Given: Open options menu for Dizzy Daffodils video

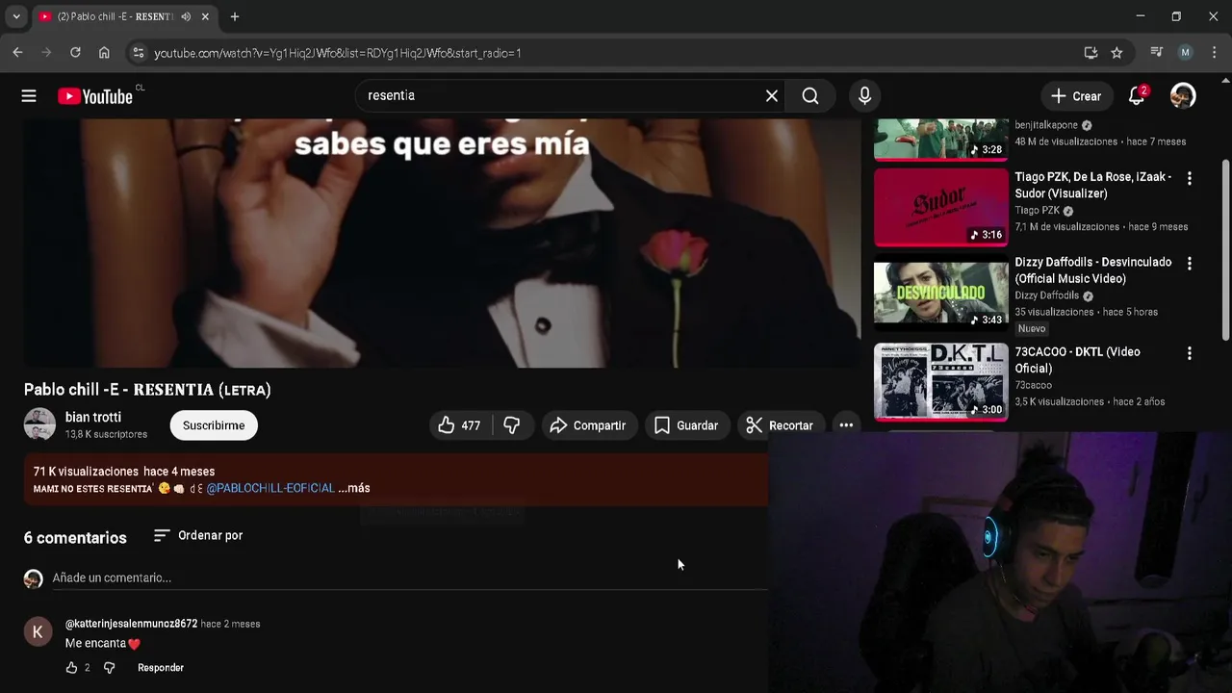Looking at the screenshot, I should pos(1189,263).
